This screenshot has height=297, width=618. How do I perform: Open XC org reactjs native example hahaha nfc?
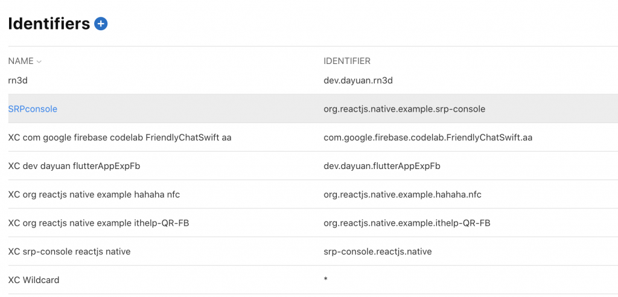[x=94, y=194]
